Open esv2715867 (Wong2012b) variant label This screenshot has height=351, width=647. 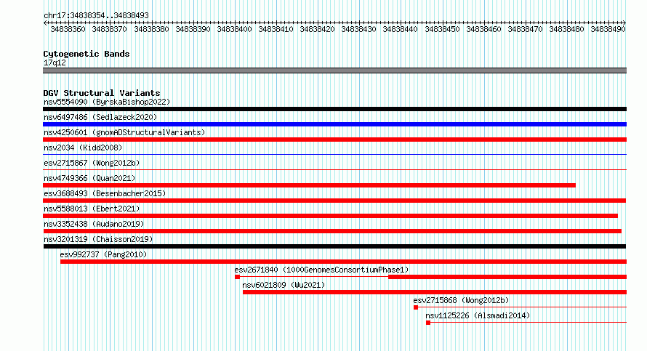pyautogui.click(x=92, y=163)
